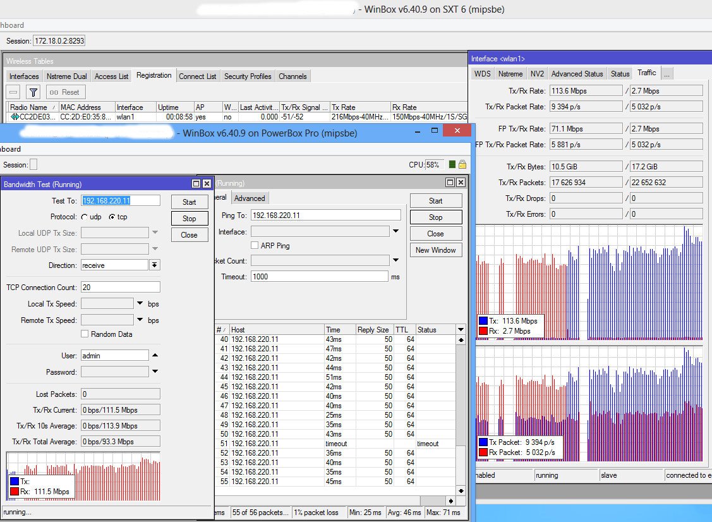Click the green status square beside CPU

point(452,164)
